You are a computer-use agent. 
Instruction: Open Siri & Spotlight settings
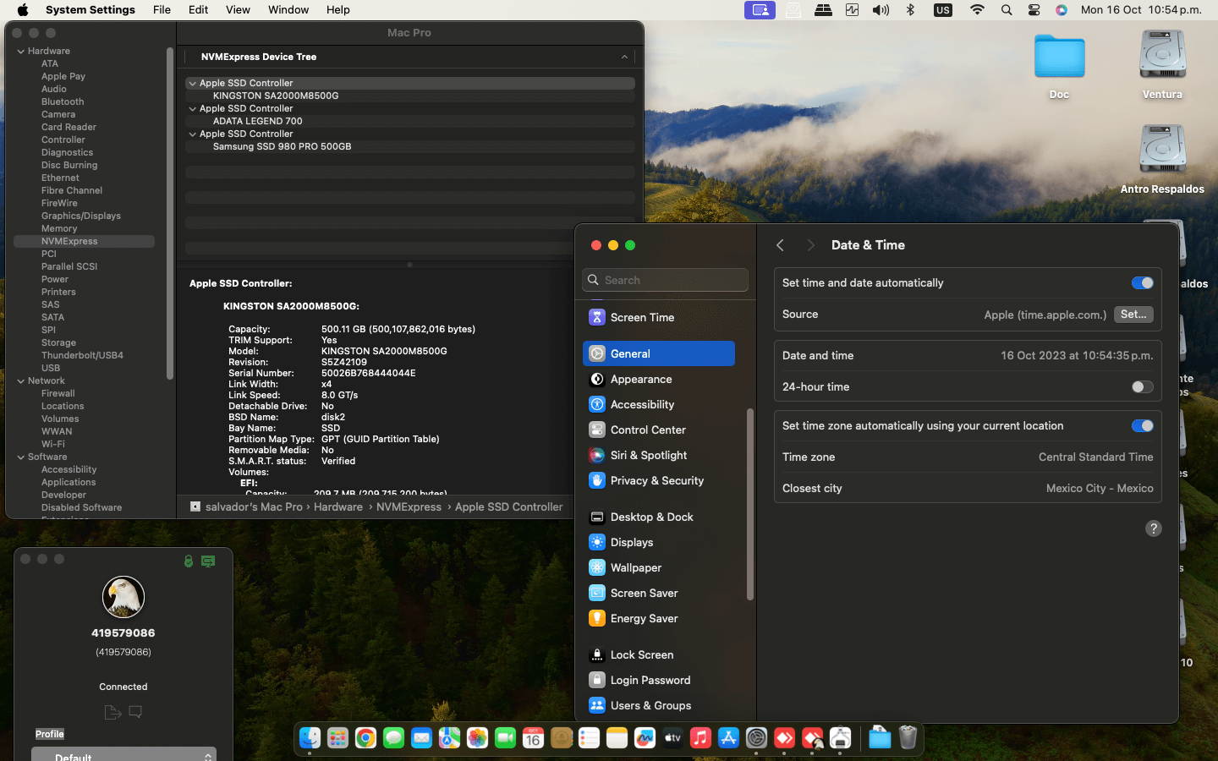[648, 455]
